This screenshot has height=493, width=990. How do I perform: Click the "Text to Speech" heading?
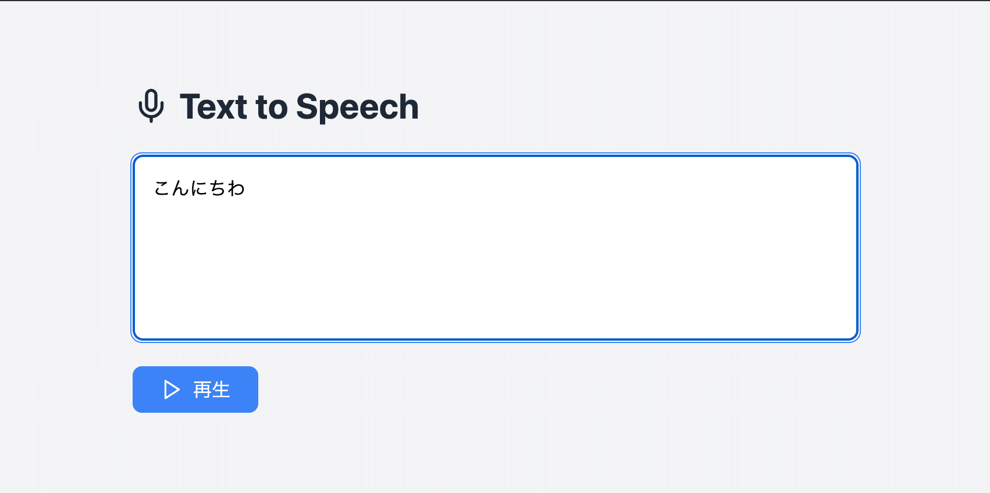(x=299, y=107)
